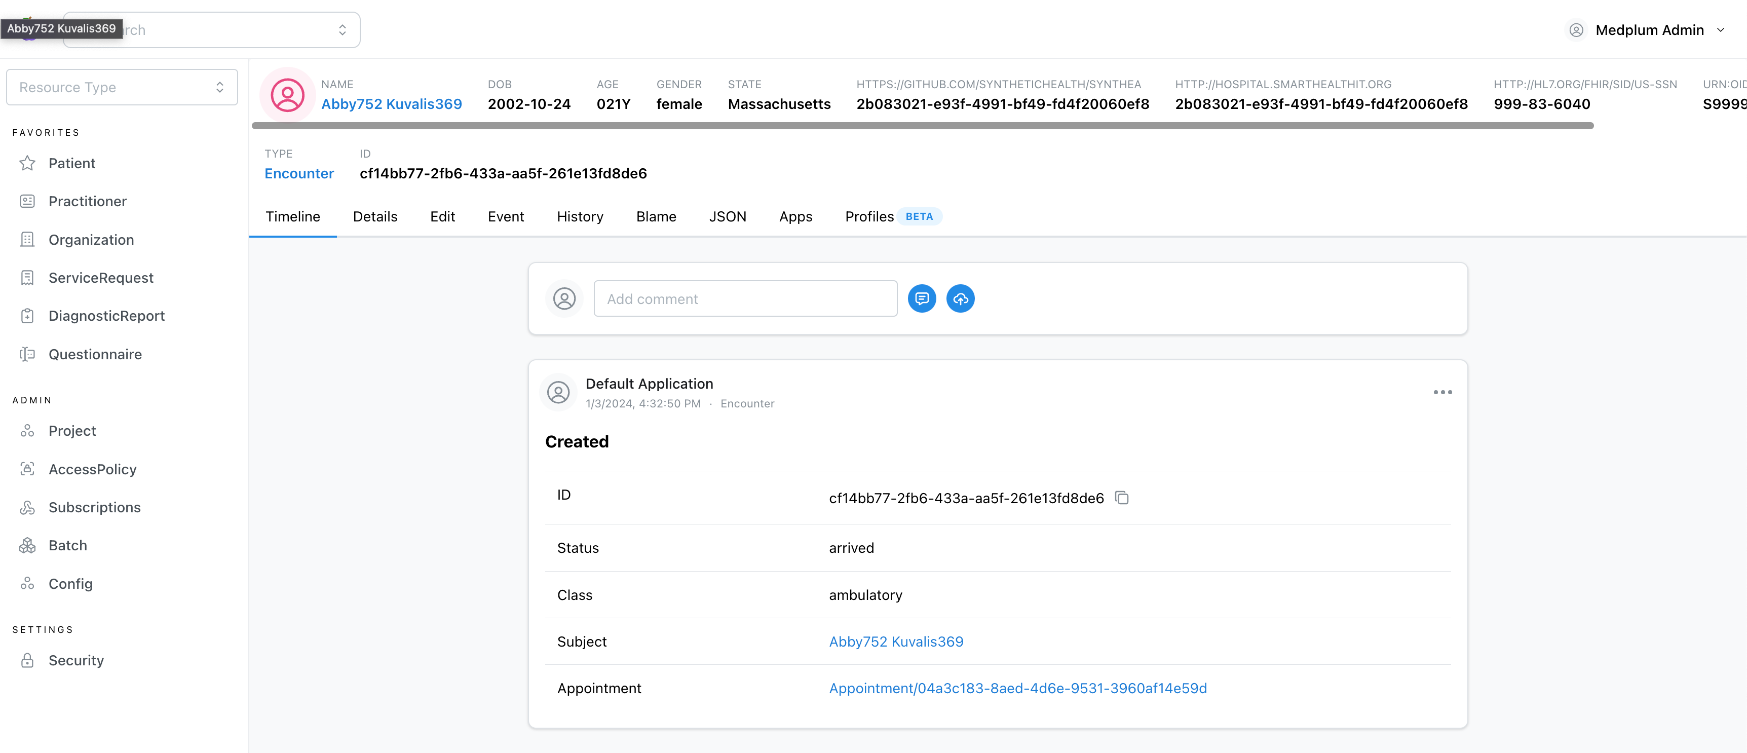The width and height of the screenshot is (1747, 753).
Task: Click the status value 'arrived'
Action: coord(851,547)
